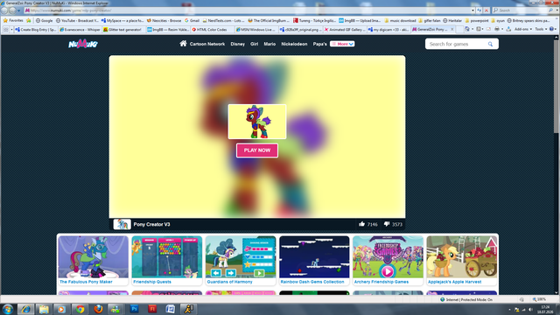The image size is (560, 315).
Task: Click the Stop loading icon
Action: tap(486, 10)
